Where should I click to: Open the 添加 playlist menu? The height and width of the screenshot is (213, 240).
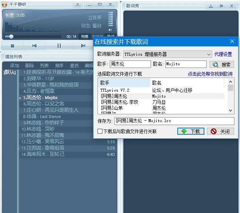14,66
